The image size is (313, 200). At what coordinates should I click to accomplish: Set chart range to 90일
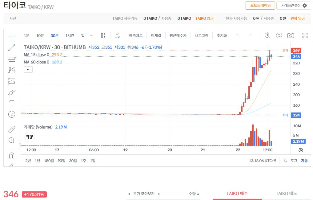[x=62, y=161]
